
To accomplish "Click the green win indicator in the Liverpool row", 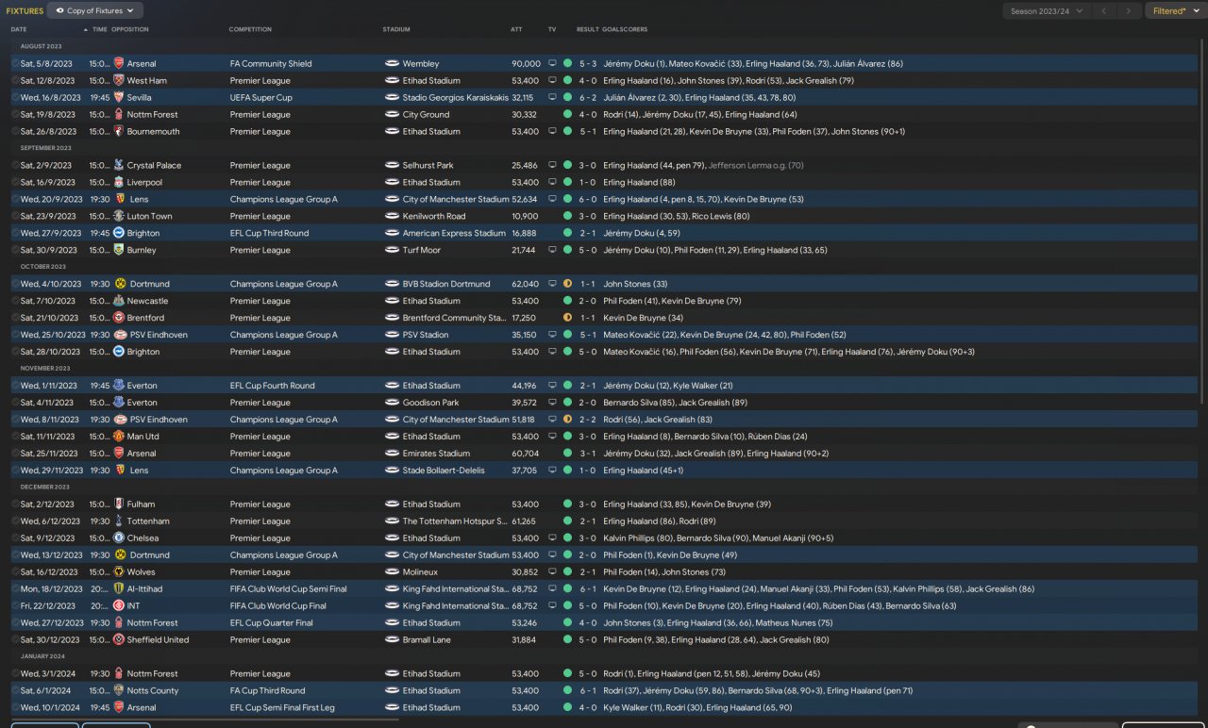I will pyautogui.click(x=567, y=183).
